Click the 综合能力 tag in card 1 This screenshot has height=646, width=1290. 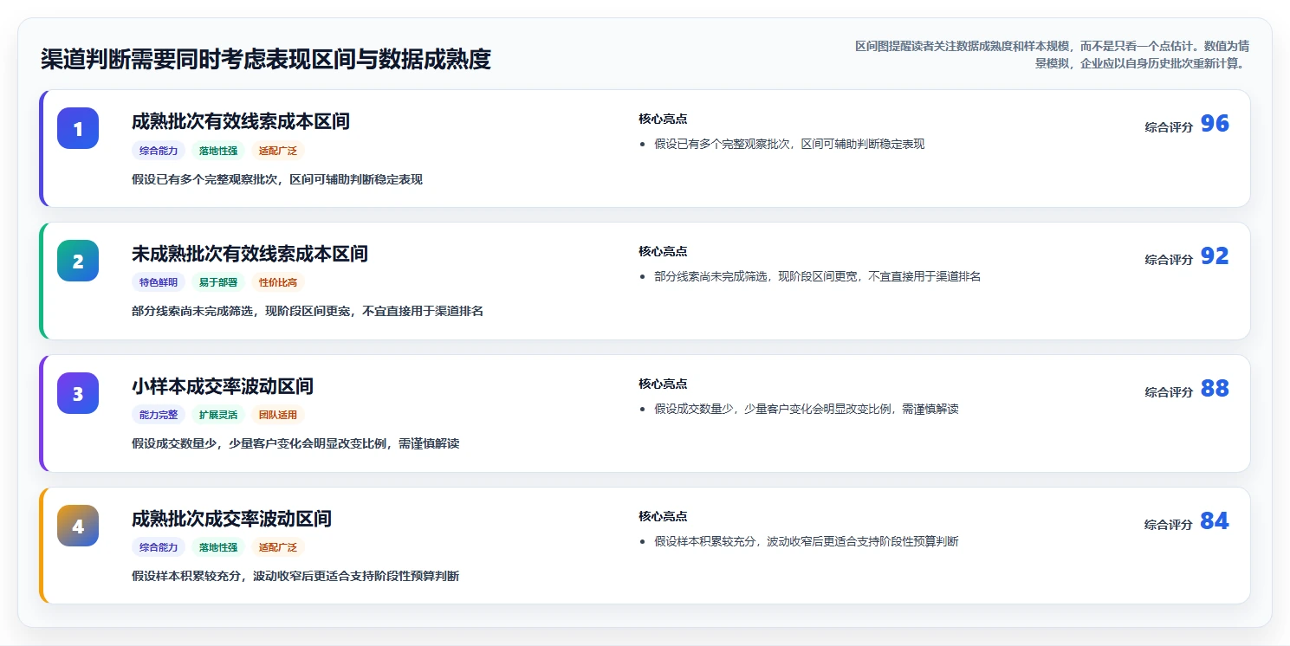pos(159,151)
